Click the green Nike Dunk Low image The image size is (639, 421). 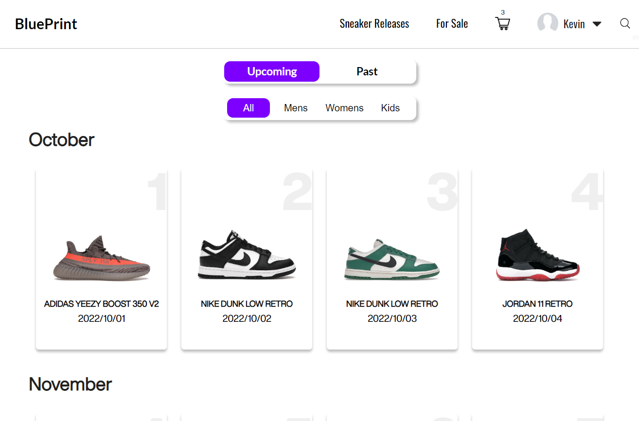pos(392,260)
